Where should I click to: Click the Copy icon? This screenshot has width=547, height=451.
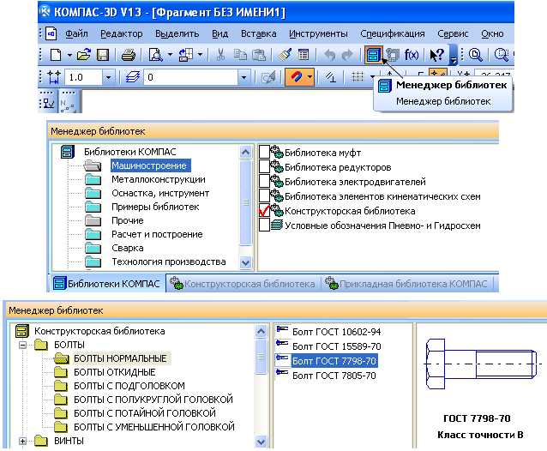coord(240,55)
